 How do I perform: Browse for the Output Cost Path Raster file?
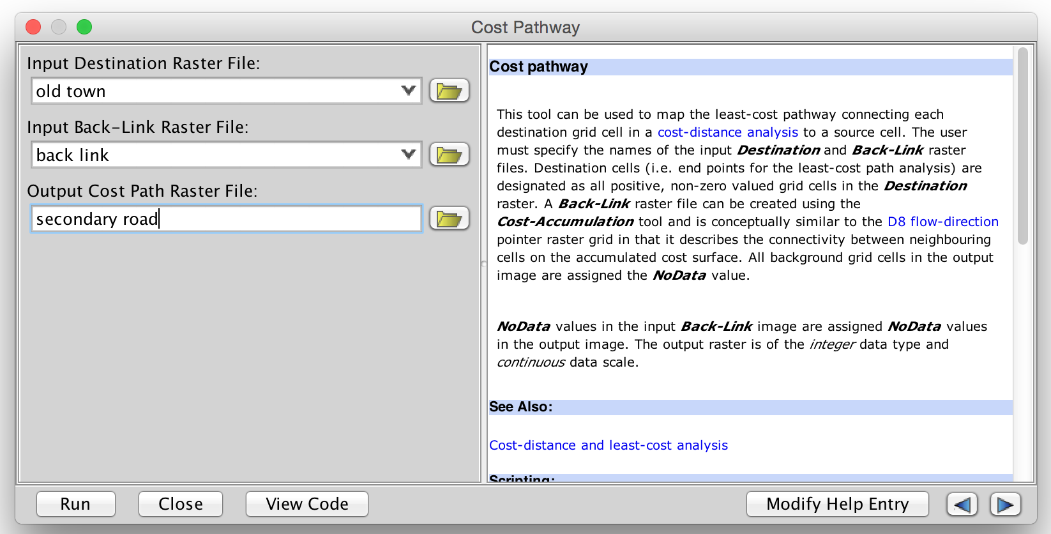tap(450, 218)
